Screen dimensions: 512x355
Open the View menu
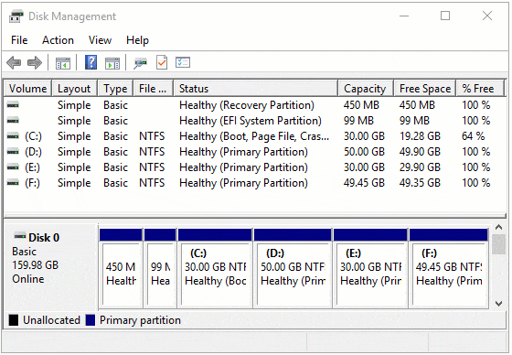(100, 40)
